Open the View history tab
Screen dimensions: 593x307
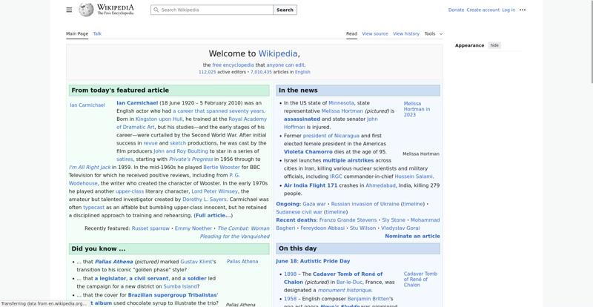tap(406, 33)
